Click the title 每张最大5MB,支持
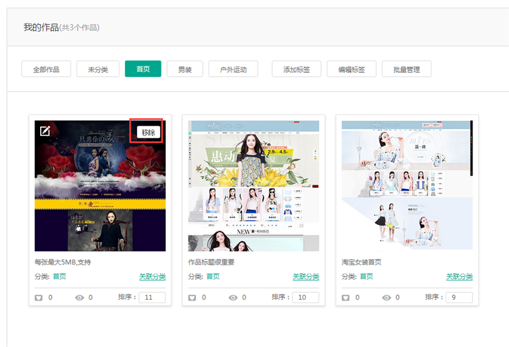This screenshot has width=509, height=347. [63, 262]
